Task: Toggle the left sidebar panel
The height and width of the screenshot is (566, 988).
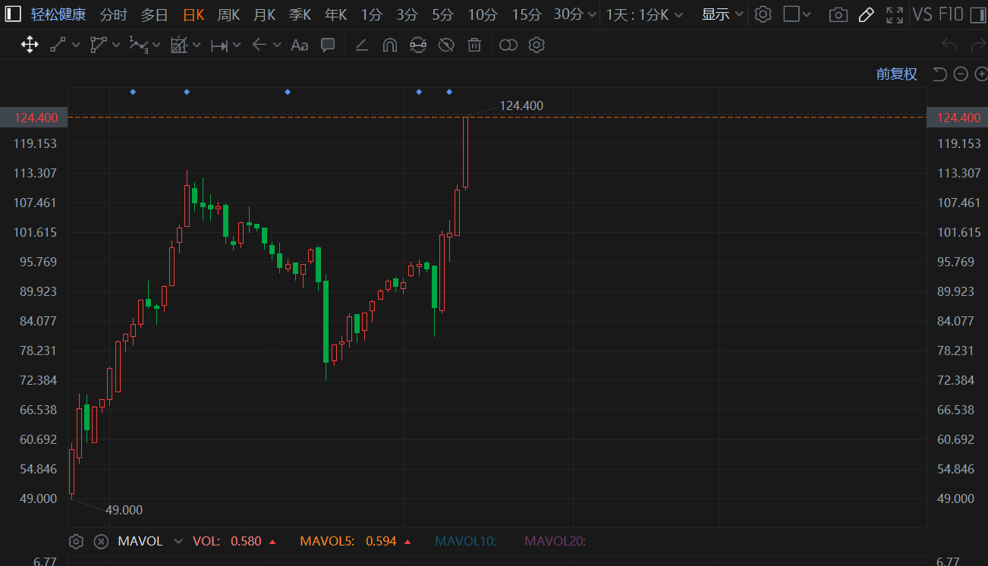Action: click(13, 14)
